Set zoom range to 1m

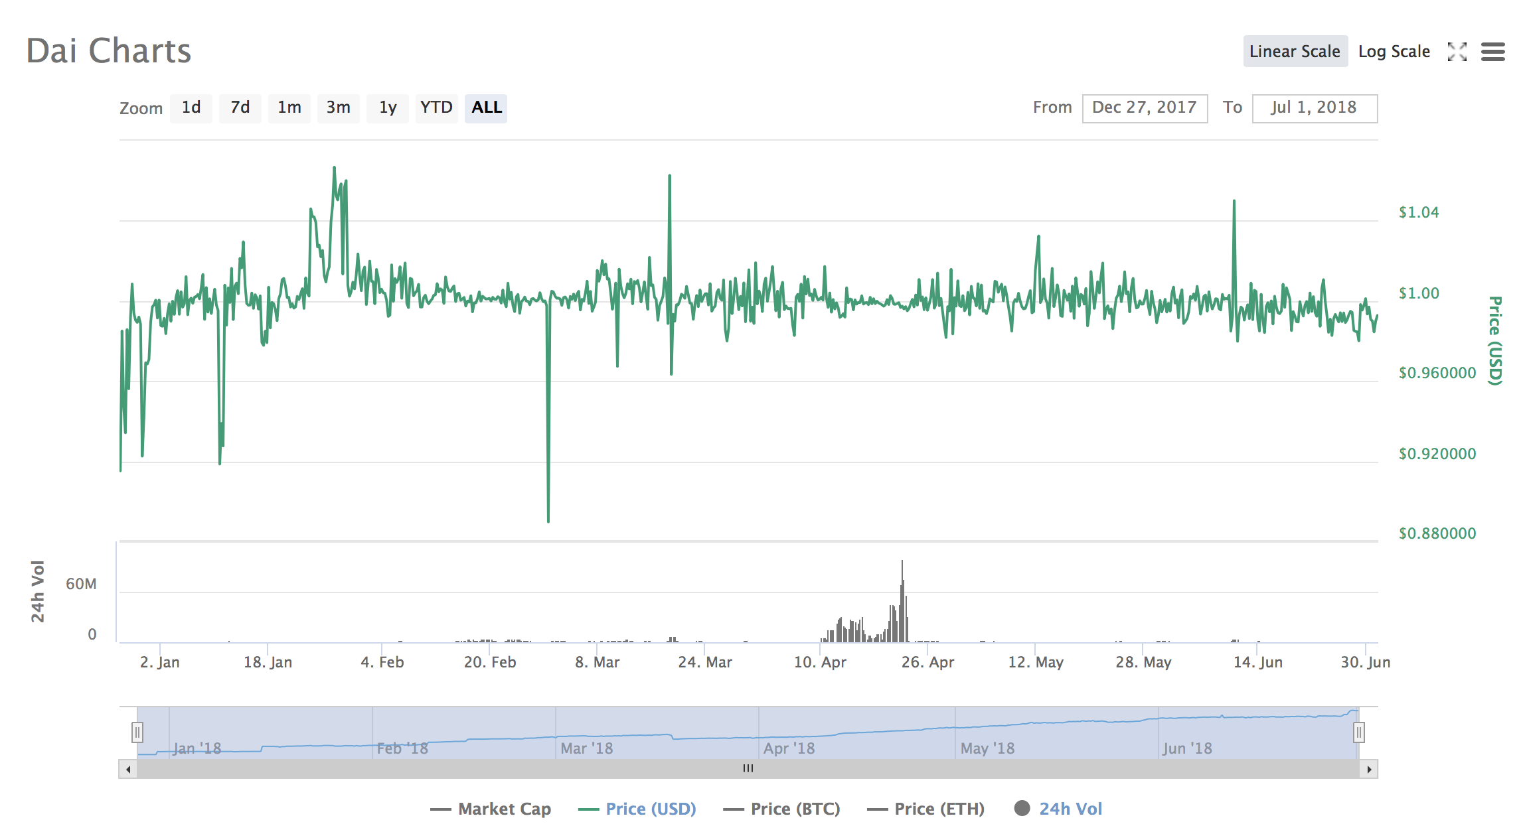click(x=289, y=107)
